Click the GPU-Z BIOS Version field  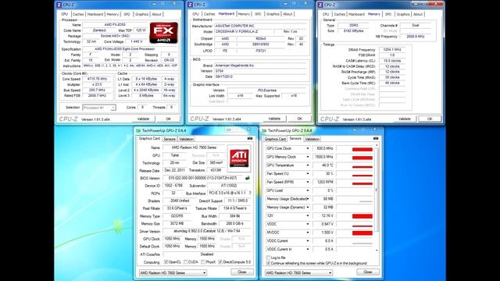(x=203, y=178)
